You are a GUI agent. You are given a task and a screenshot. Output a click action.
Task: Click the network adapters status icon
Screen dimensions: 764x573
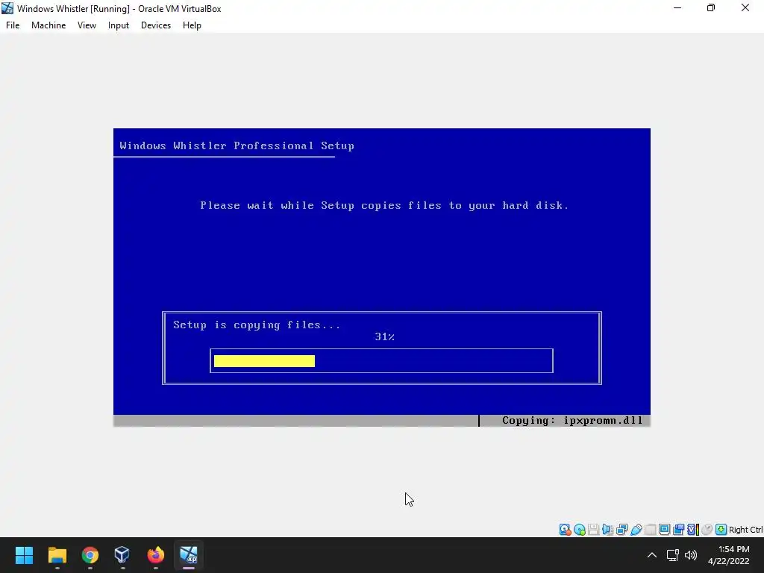[x=621, y=530]
